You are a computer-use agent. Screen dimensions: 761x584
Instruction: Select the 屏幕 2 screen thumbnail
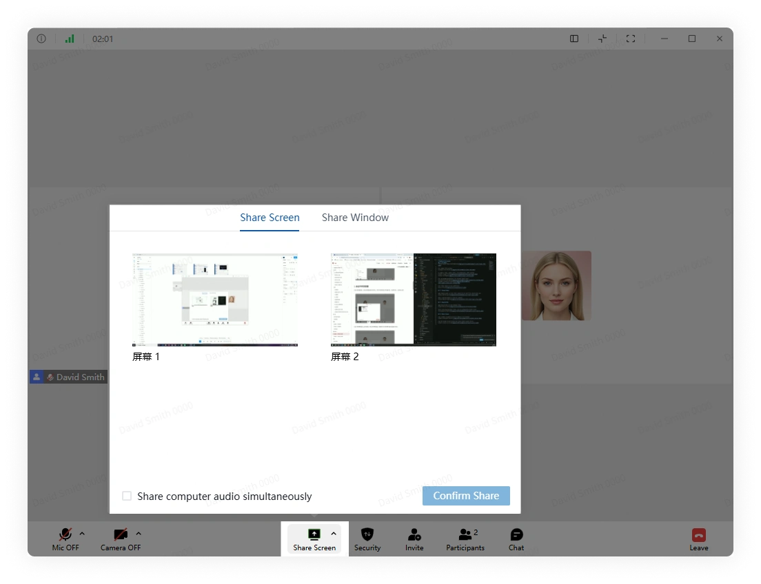click(x=414, y=300)
